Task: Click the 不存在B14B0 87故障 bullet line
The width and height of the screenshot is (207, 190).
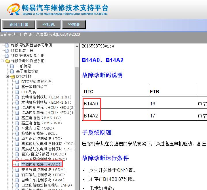Action: [112, 179]
